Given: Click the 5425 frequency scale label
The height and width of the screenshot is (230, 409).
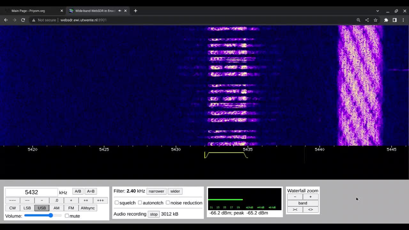Looking at the screenshot, I should [104, 149].
